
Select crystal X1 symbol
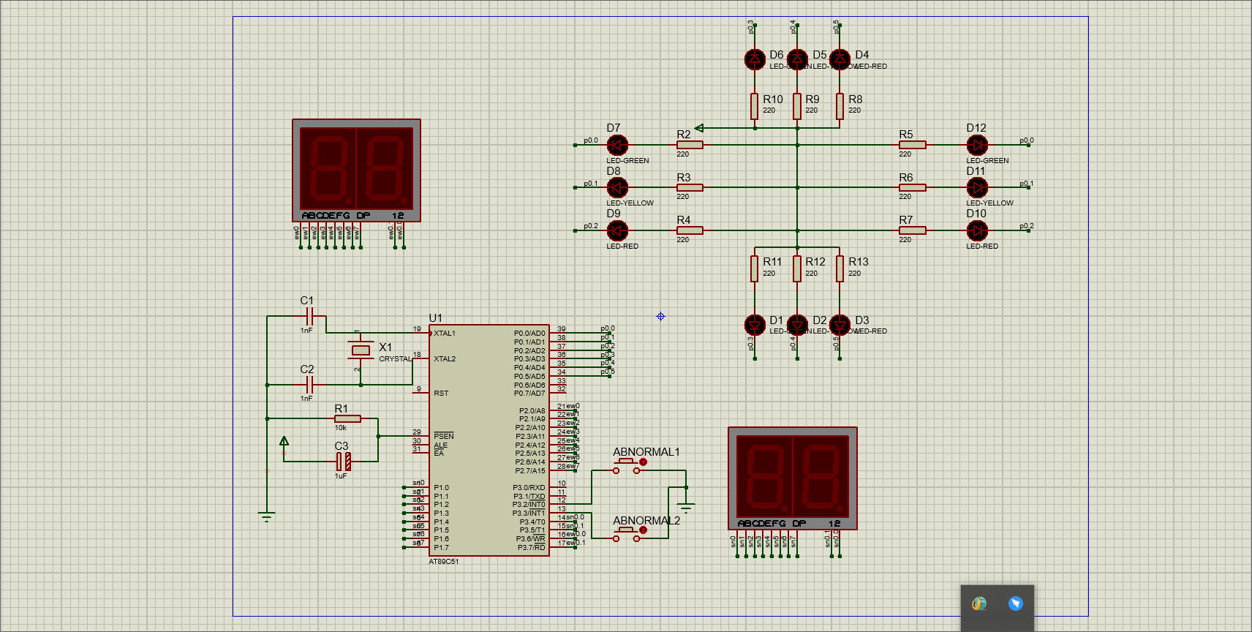pyautogui.click(x=360, y=350)
